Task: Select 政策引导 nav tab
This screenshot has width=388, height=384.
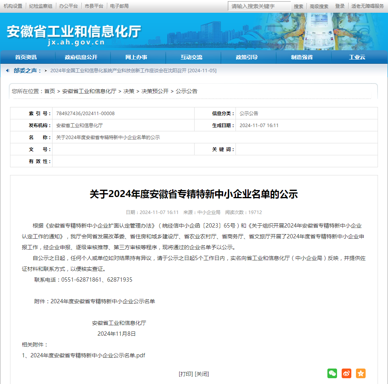Action: [247, 57]
